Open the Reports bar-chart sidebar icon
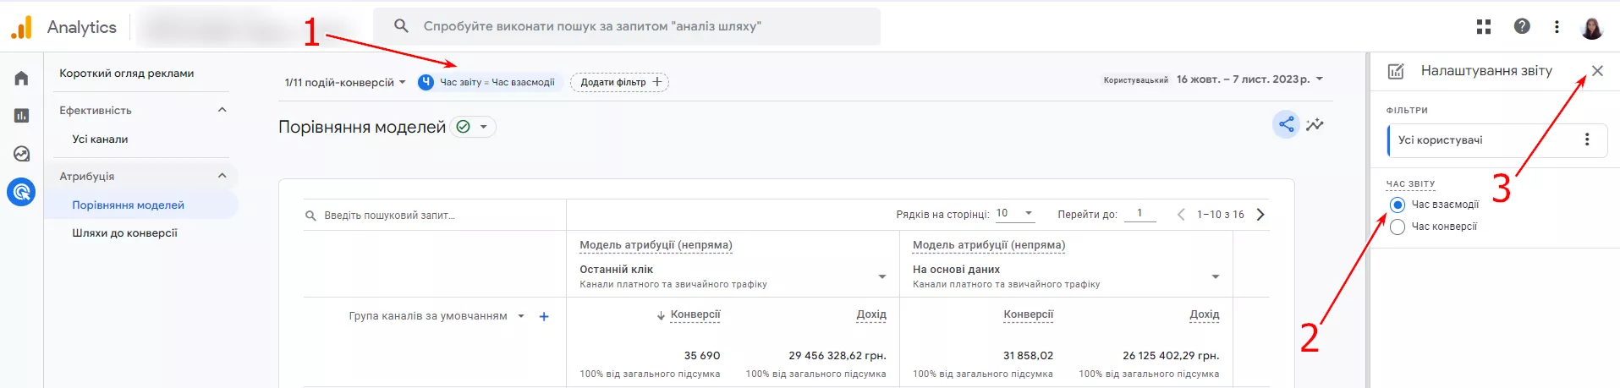 [21, 116]
